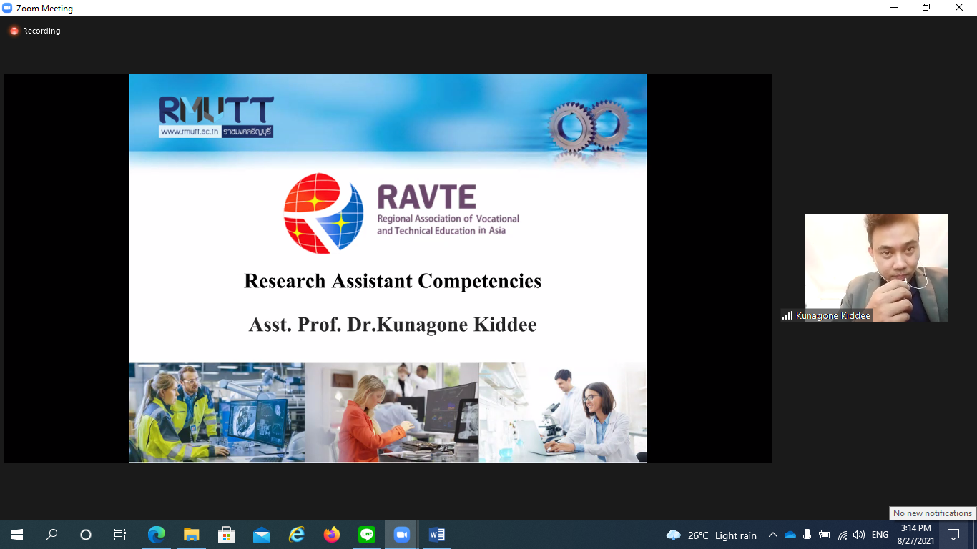Click Asst. Prof. Dr.Kunagone Kiddee text
977x549 pixels.
click(393, 325)
